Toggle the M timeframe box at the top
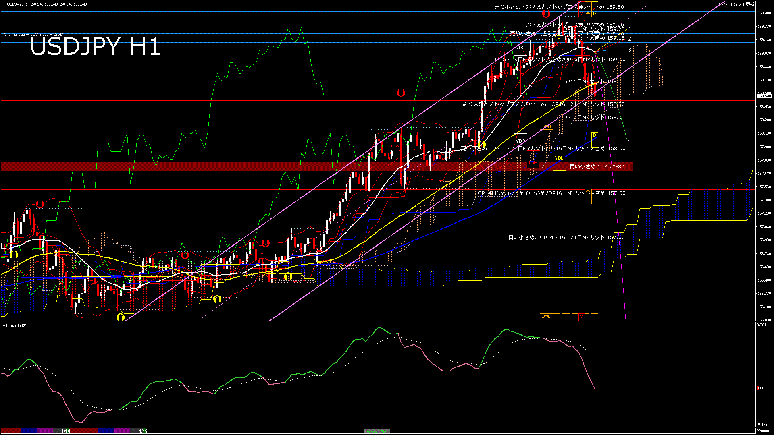 pos(582,14)
